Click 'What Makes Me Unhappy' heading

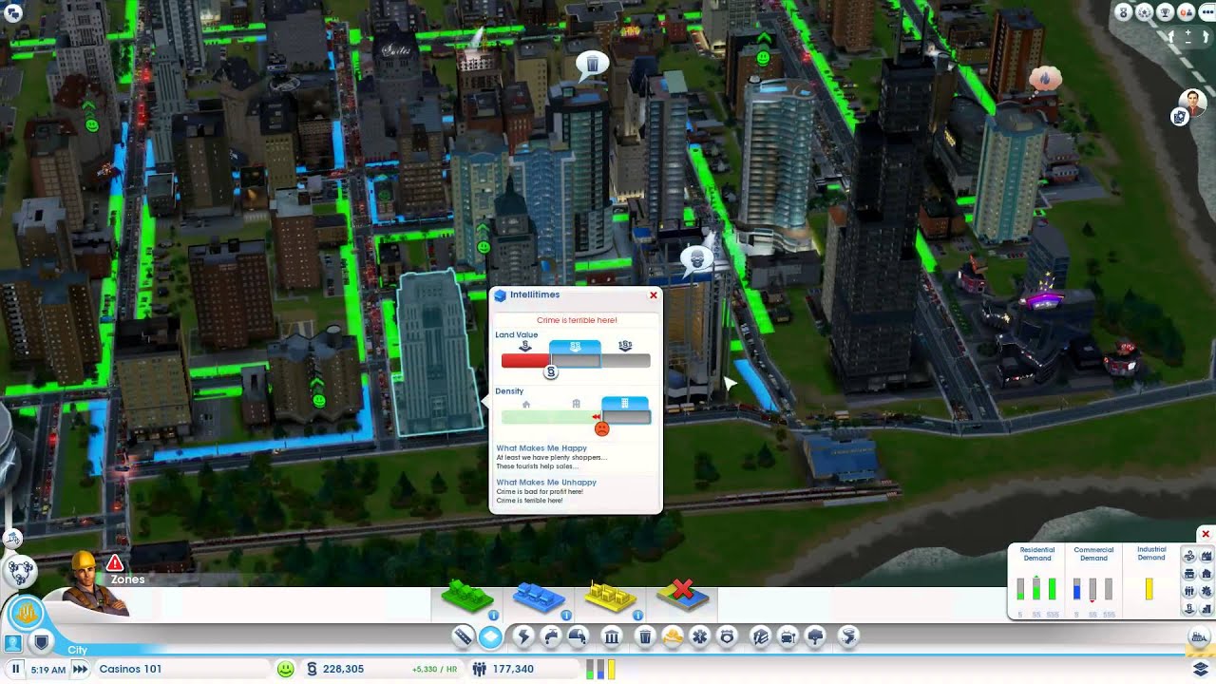point(546,483)
